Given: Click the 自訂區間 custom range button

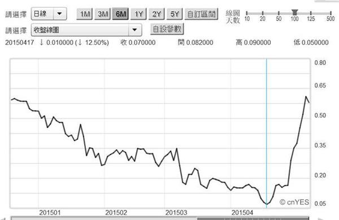Looking at the screenshot, I should (201, 14).
